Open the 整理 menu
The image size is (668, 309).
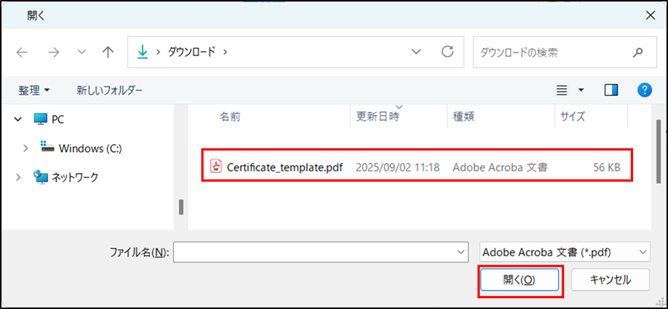pyautogui.click(x=34, y=90)
